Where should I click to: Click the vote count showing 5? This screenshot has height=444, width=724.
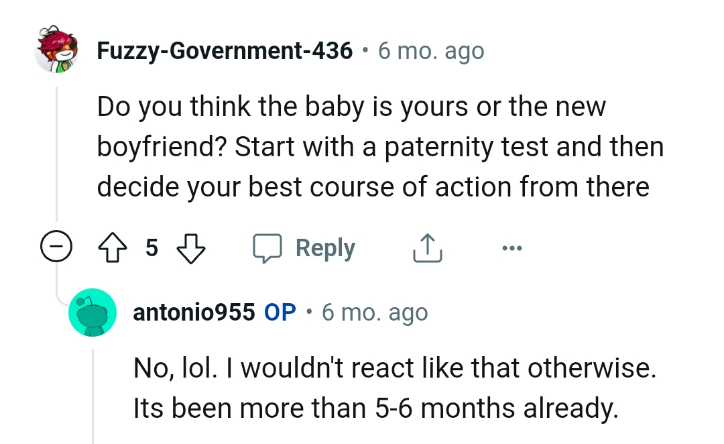point(152,247)
